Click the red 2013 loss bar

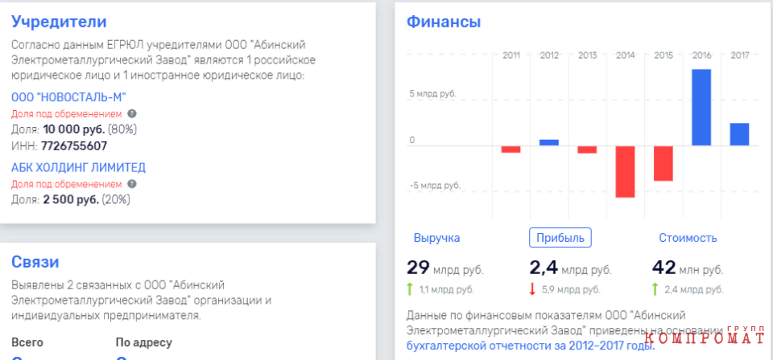tap(587, 149)
